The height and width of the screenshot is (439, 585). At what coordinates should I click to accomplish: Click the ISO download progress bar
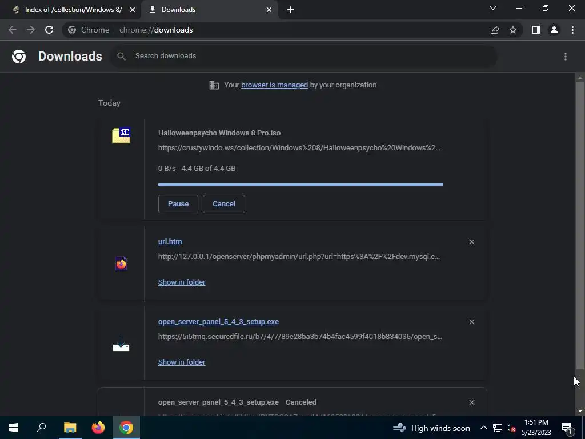point(300,185)
